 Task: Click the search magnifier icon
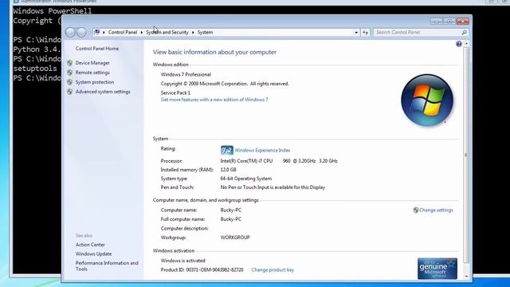[x=464, y=32]
